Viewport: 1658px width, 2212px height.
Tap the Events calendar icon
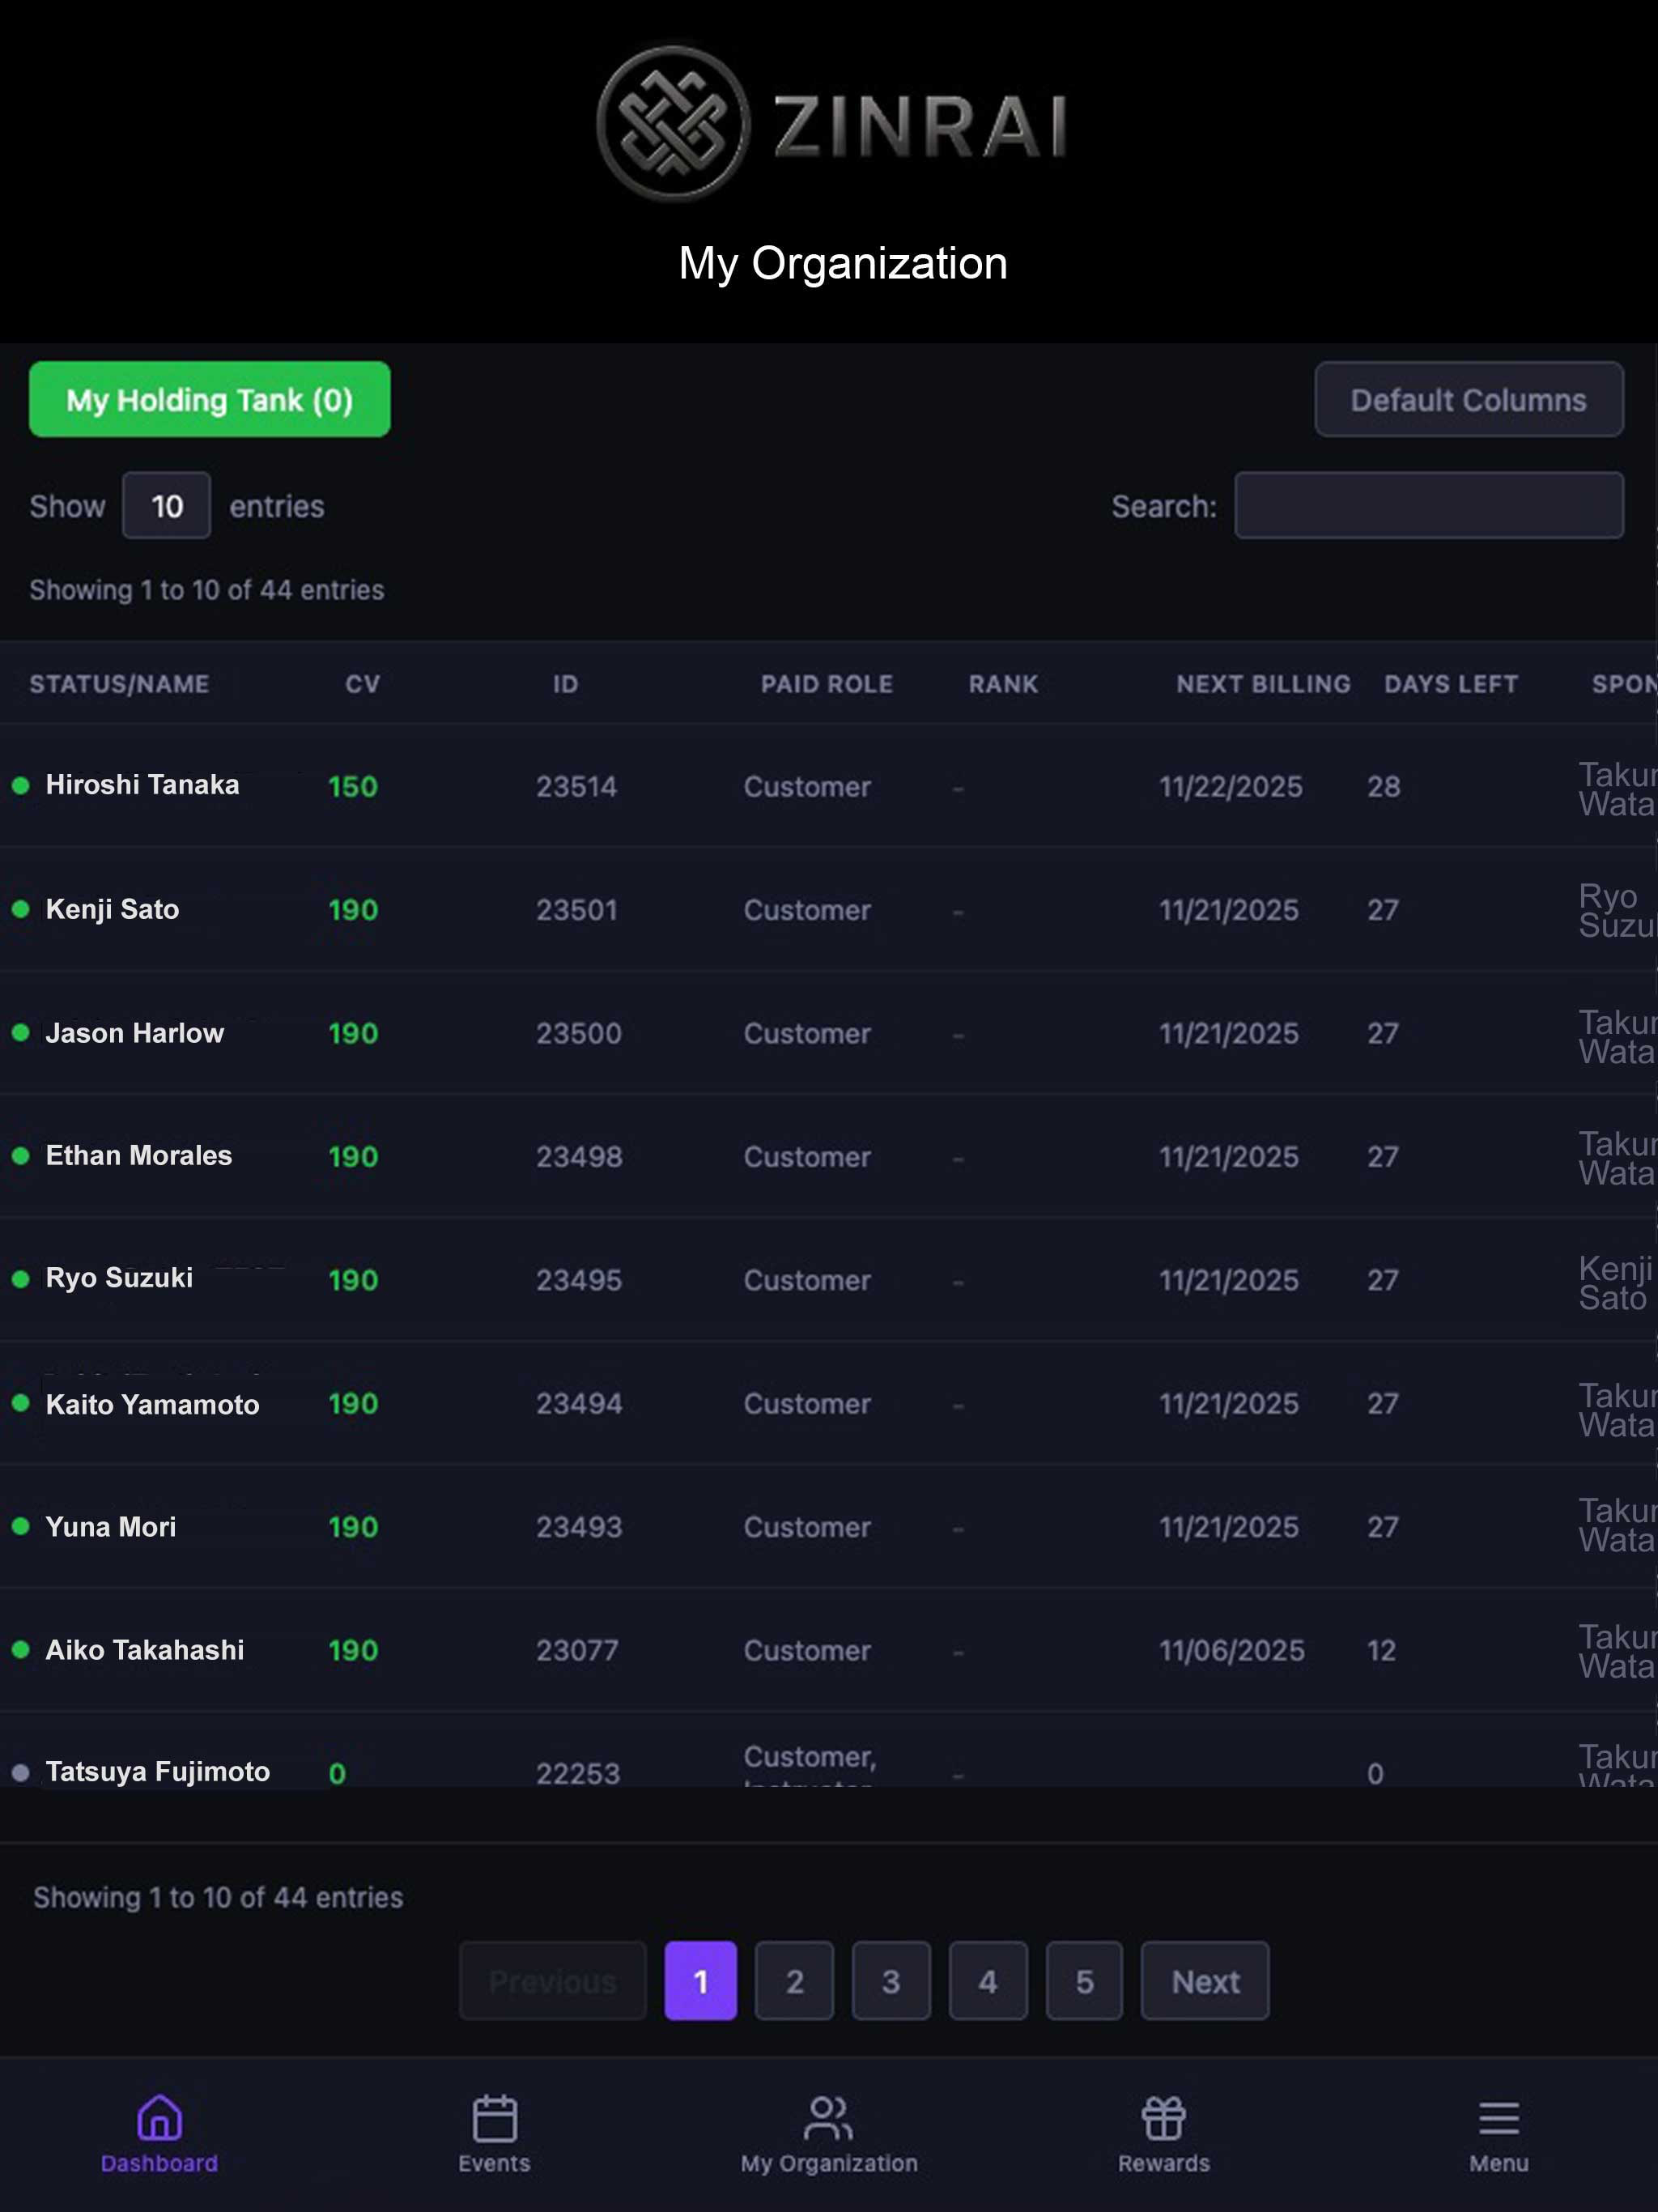pos(494,2117)
